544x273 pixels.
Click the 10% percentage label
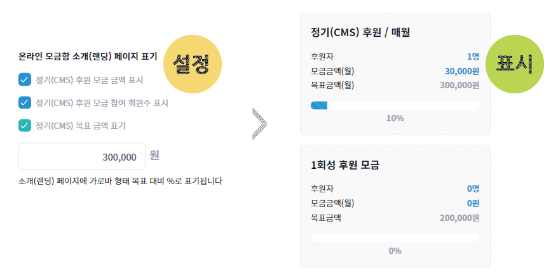(x=395, y=118)
